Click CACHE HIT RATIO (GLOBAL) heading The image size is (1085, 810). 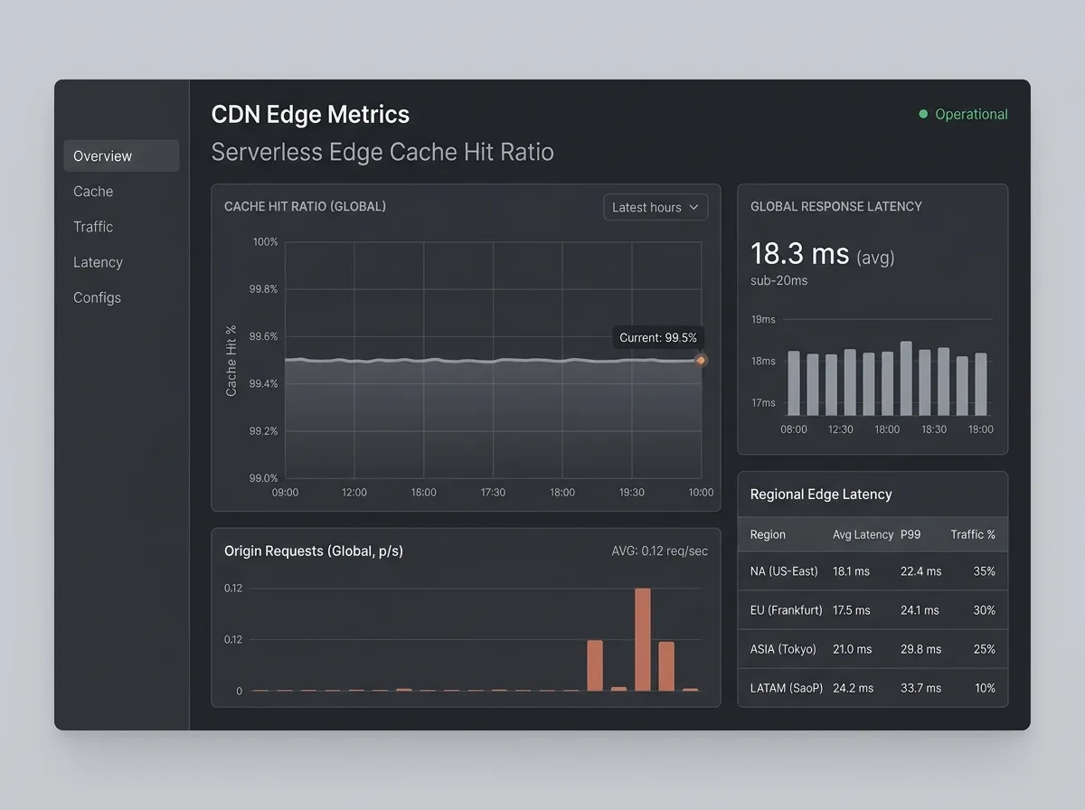coord(305,206)
